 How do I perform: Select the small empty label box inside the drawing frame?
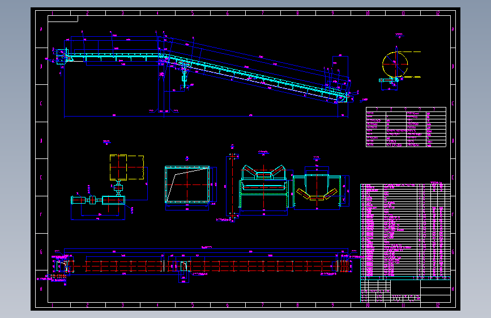pyautogui.click(x=63, y=19)
